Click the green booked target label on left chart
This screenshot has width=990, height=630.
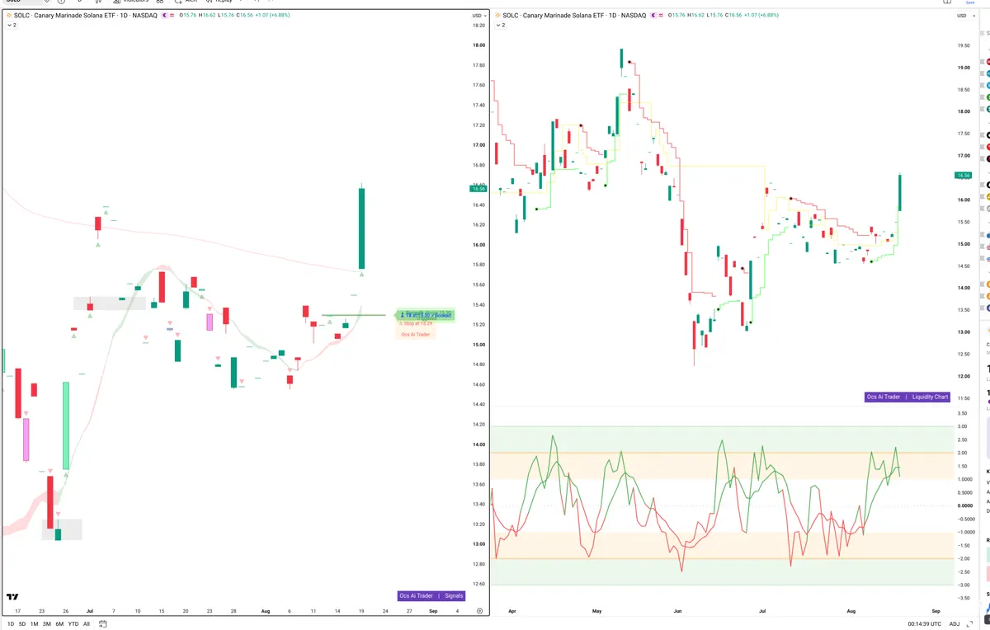pos(426,315)
